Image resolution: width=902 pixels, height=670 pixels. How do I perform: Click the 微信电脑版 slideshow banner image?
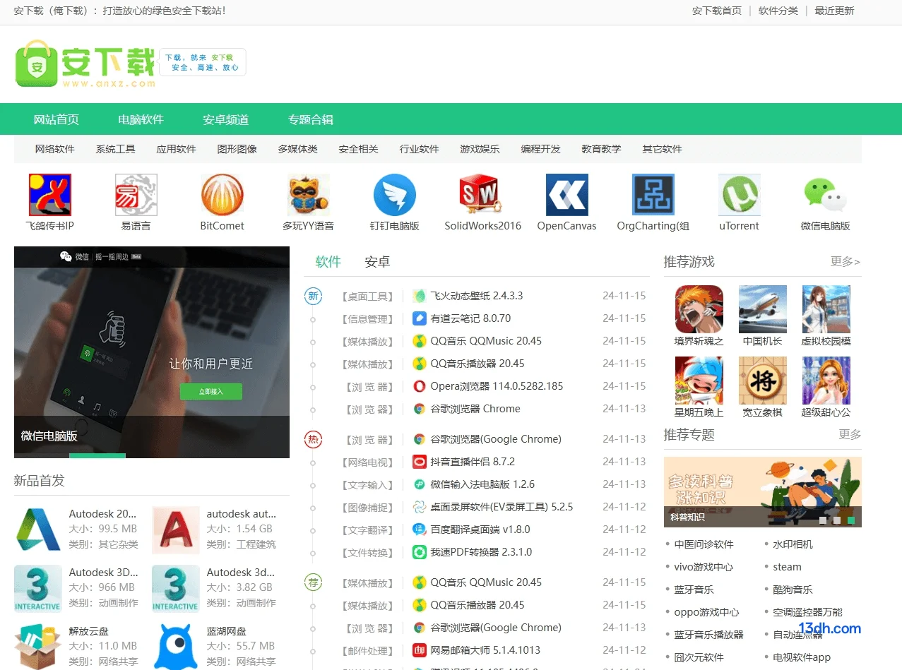click(x=152, y=352)
